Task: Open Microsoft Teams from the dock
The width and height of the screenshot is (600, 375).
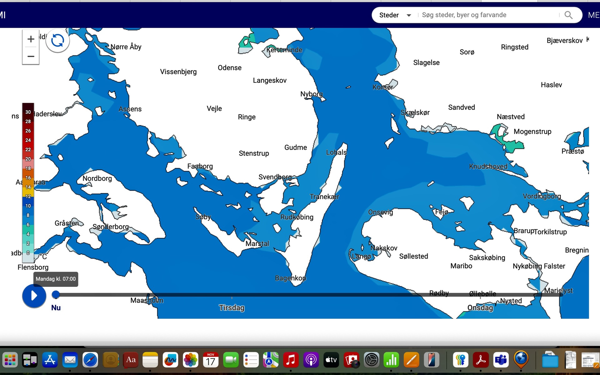Action: pos(501,360)
